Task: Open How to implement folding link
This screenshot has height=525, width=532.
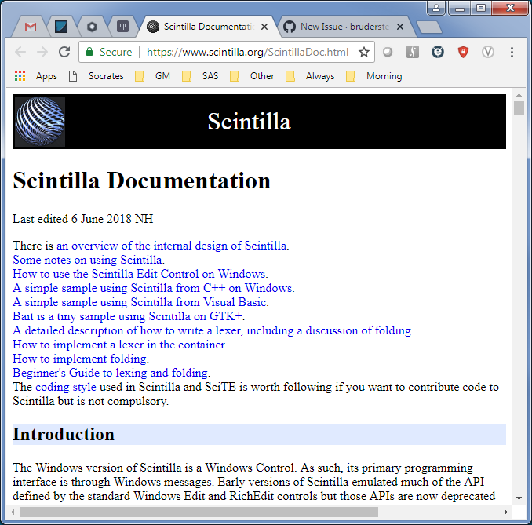Action: [x=80, y=359]
